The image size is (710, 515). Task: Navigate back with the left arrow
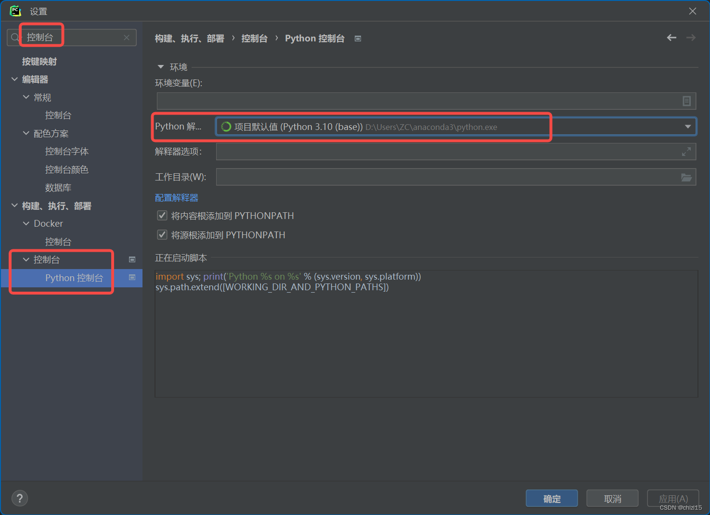point(671,38)
